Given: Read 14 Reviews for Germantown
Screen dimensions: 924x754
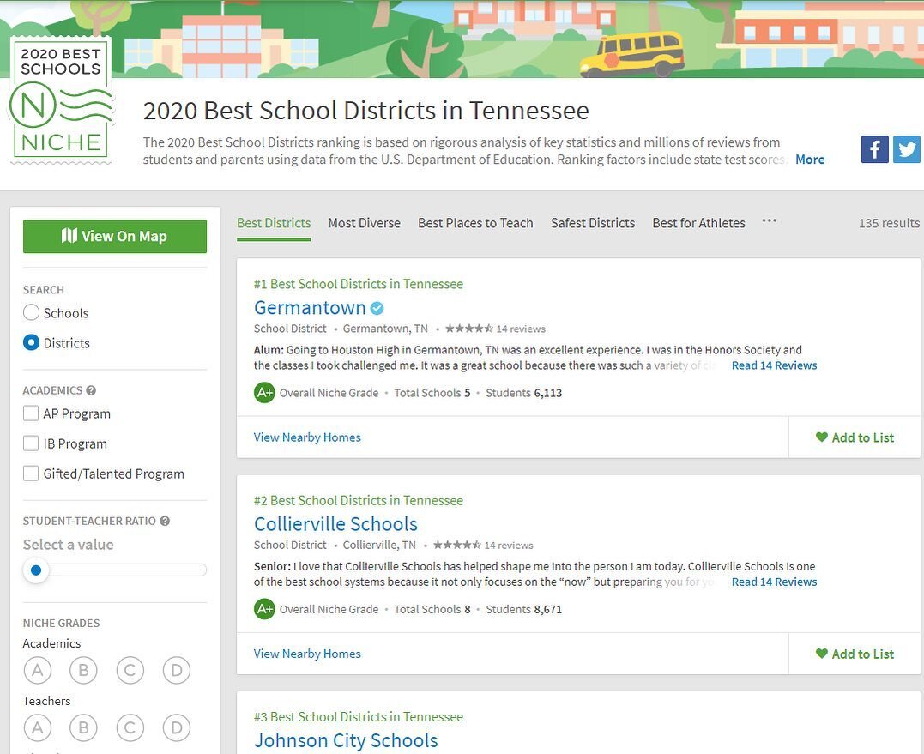Looking at the screenshot, I should [775, 365].
